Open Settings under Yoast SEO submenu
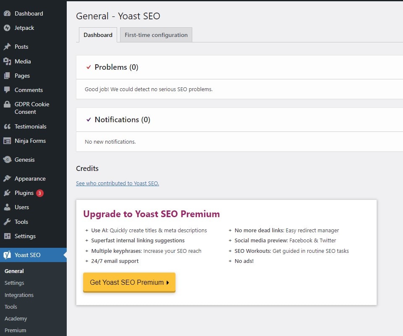Viewport: 403px width, 336px height. tap(14, 283)
